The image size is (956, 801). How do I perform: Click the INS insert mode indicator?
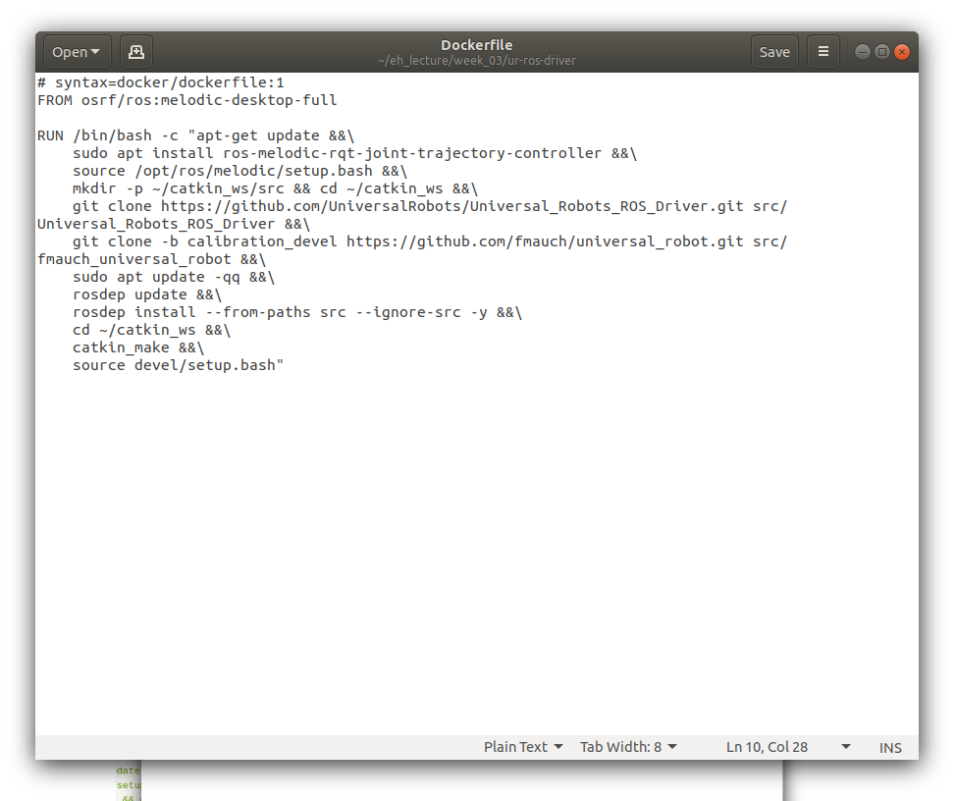click(x=890, y=747)
